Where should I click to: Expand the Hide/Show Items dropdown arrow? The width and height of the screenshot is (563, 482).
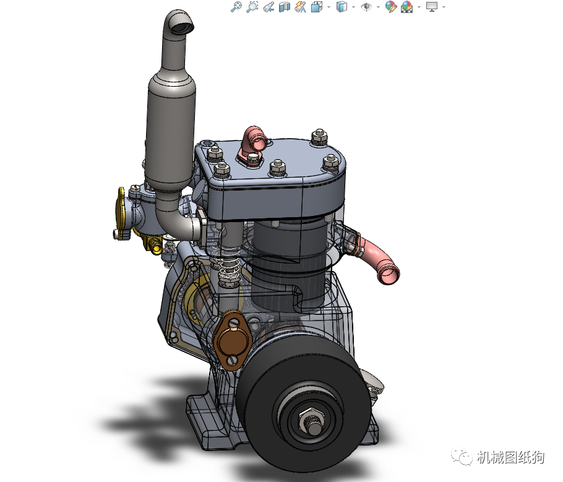tap(378, 7)
